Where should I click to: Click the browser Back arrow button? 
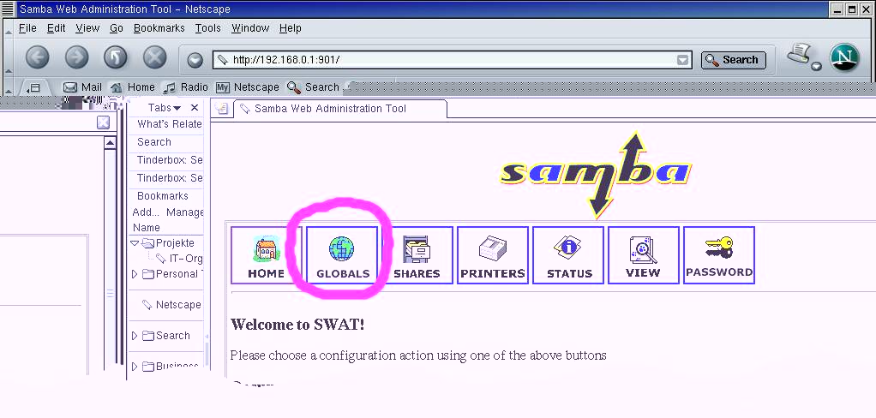[x=37, y=57]
